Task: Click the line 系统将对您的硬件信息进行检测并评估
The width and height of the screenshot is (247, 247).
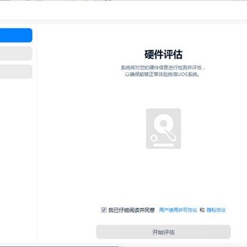Action: point(163,68)
